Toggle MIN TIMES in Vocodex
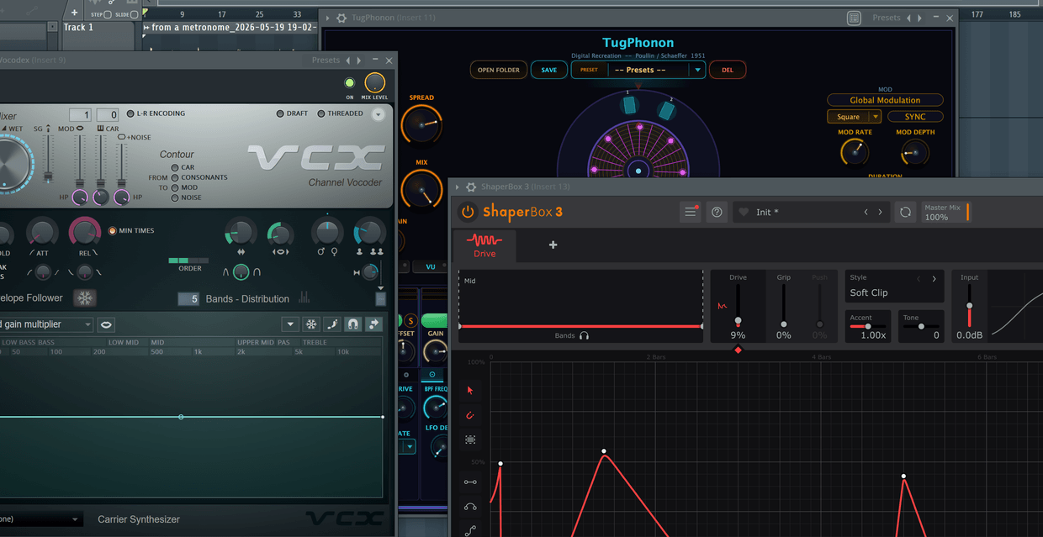The image size is (1043, 537). [112, 230]
